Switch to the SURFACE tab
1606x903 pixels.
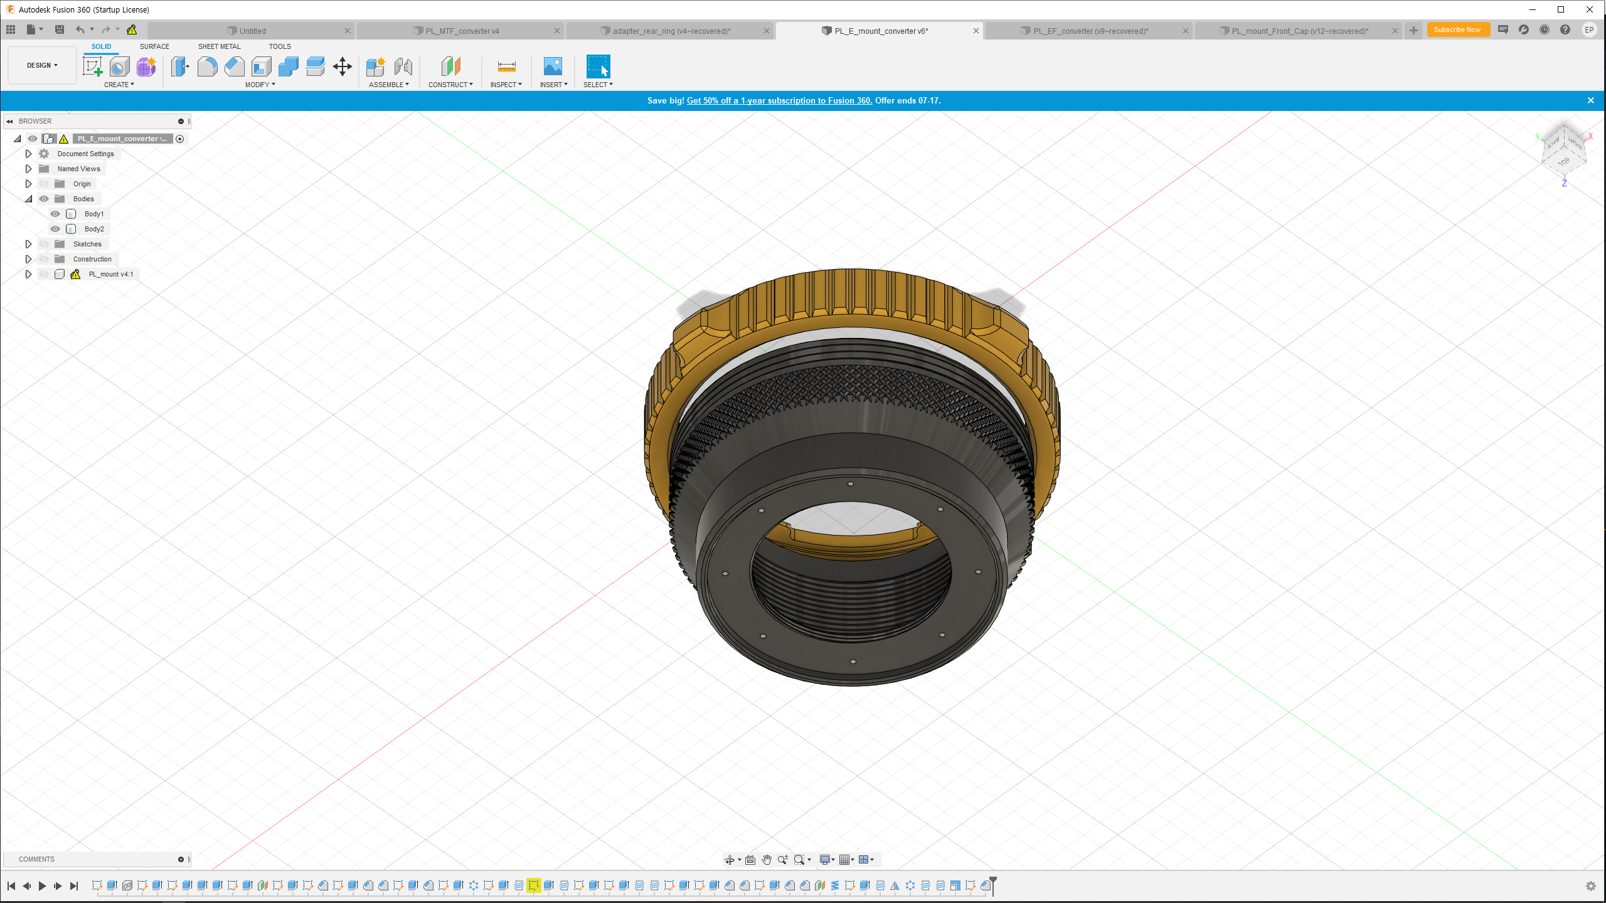click(154, 46)
